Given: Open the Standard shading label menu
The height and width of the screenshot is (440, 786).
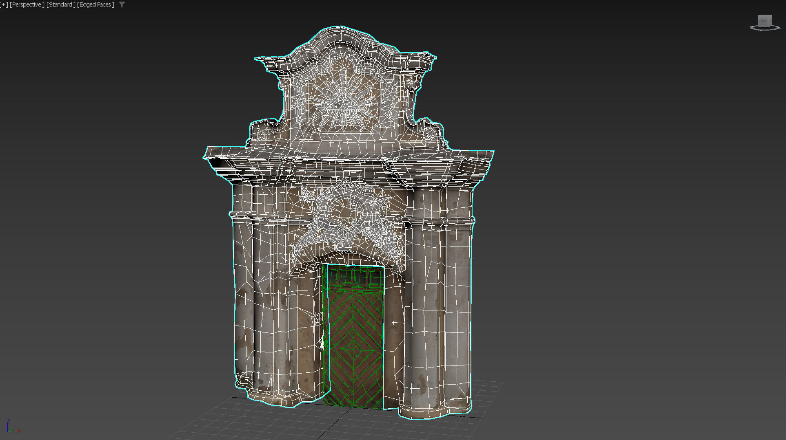Looking at the screenshot, I should (x=61, y=5).
